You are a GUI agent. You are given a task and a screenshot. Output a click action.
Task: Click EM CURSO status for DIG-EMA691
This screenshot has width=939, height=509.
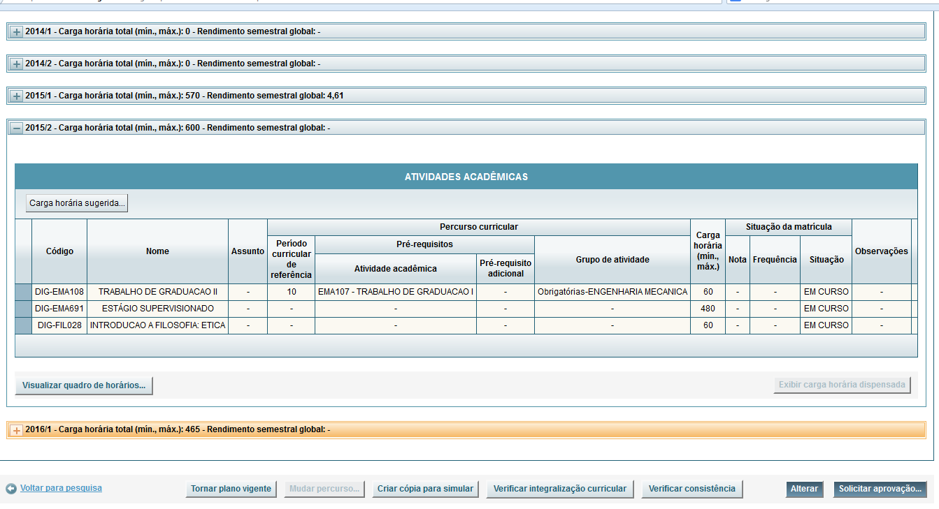[826, 309]
